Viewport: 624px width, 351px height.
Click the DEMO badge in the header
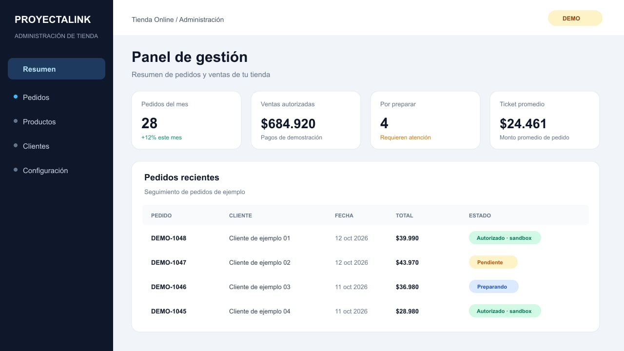pyautogui.click(x=575, y=18)
